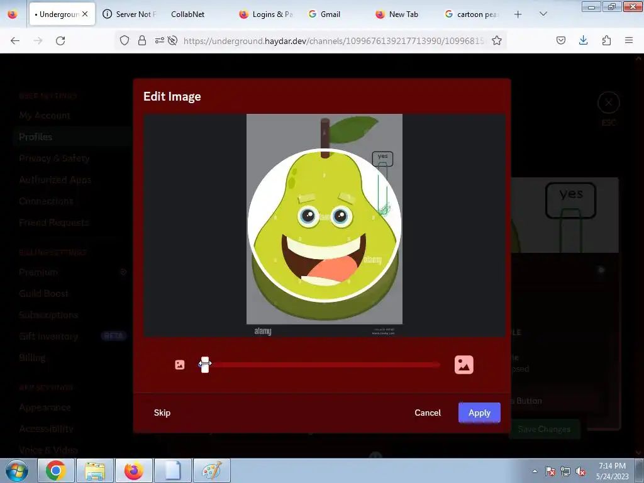Open the tracking protection shield icon
The width and height of the screenshot is (644, 483).
click(x=125, y=40)
